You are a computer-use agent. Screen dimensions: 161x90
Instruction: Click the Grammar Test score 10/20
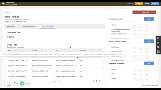coord(10,37)
